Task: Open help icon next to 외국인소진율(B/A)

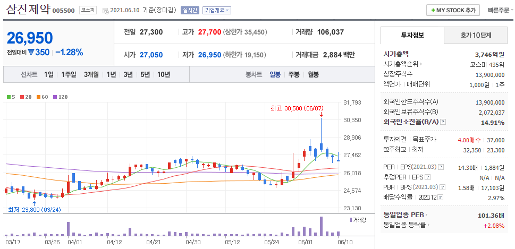Action: tap(443, 122)
